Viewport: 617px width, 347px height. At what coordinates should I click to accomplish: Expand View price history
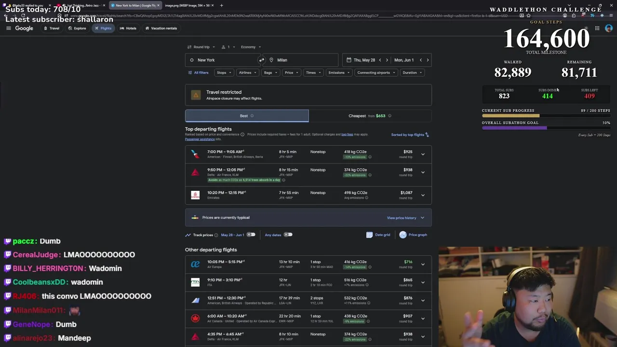405,218
